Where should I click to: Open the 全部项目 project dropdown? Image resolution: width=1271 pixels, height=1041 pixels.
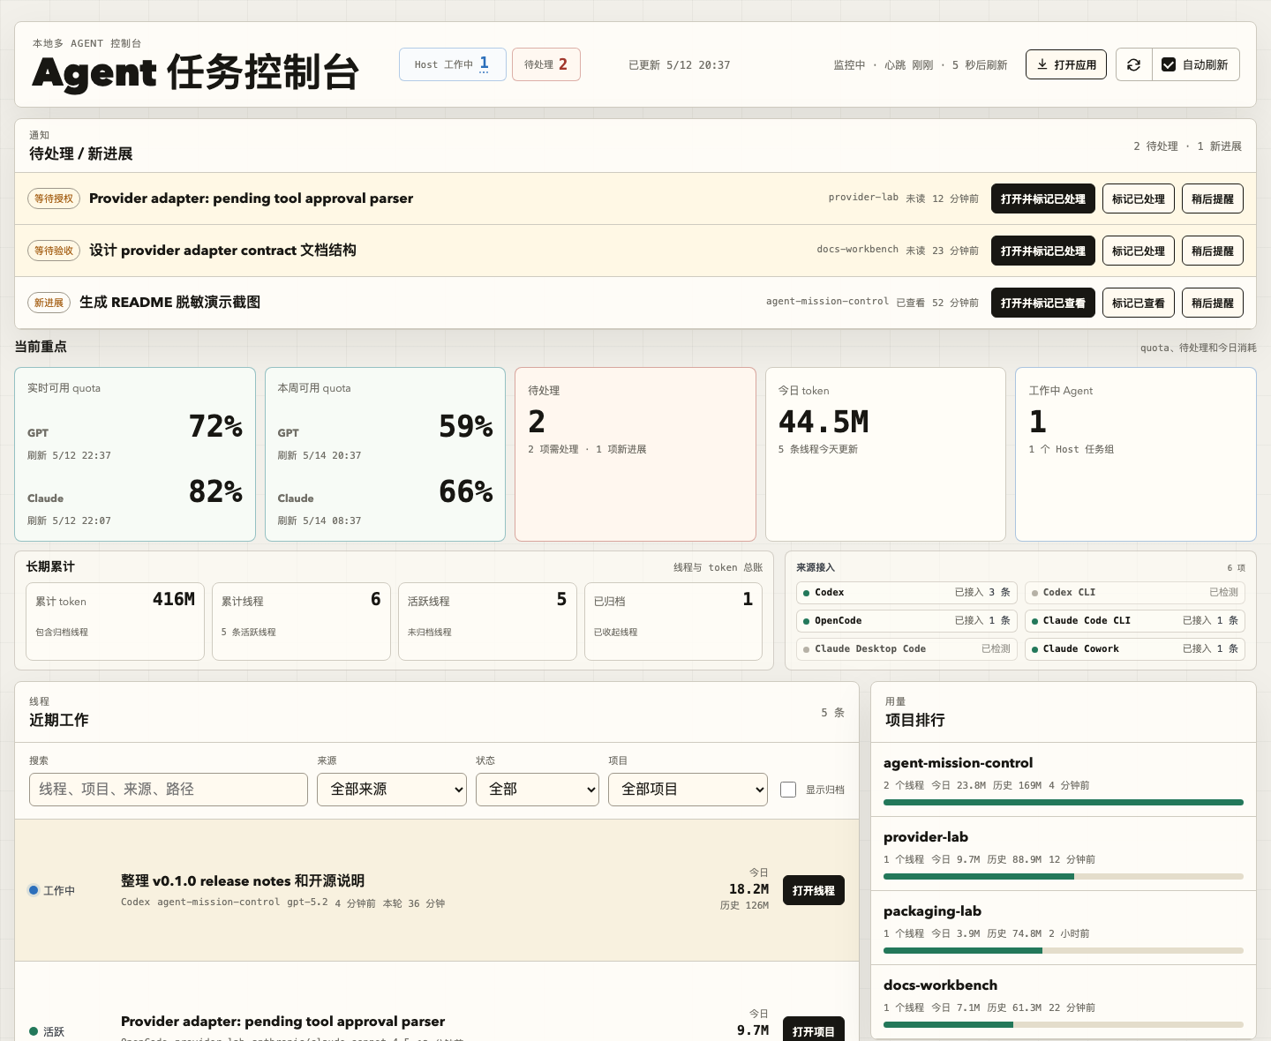[x=688, y=790]
